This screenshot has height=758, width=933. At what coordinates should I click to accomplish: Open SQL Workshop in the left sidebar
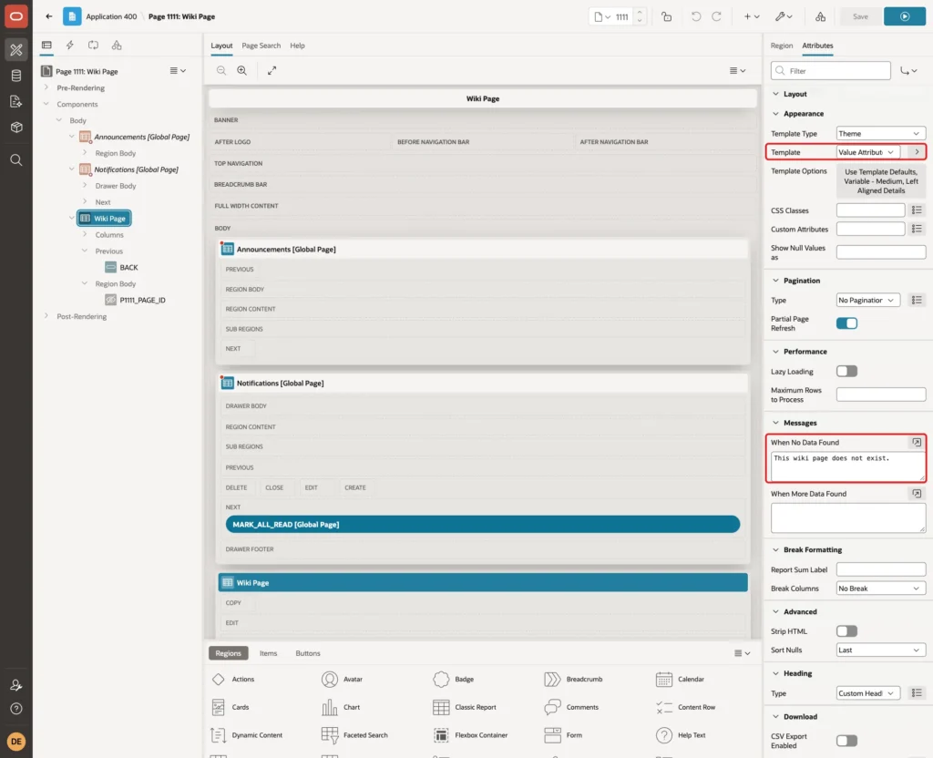click(x=16, y=76)
